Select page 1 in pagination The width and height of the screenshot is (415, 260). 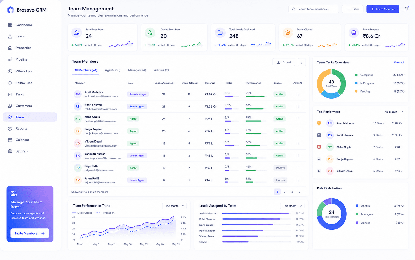tap(277, 192)
